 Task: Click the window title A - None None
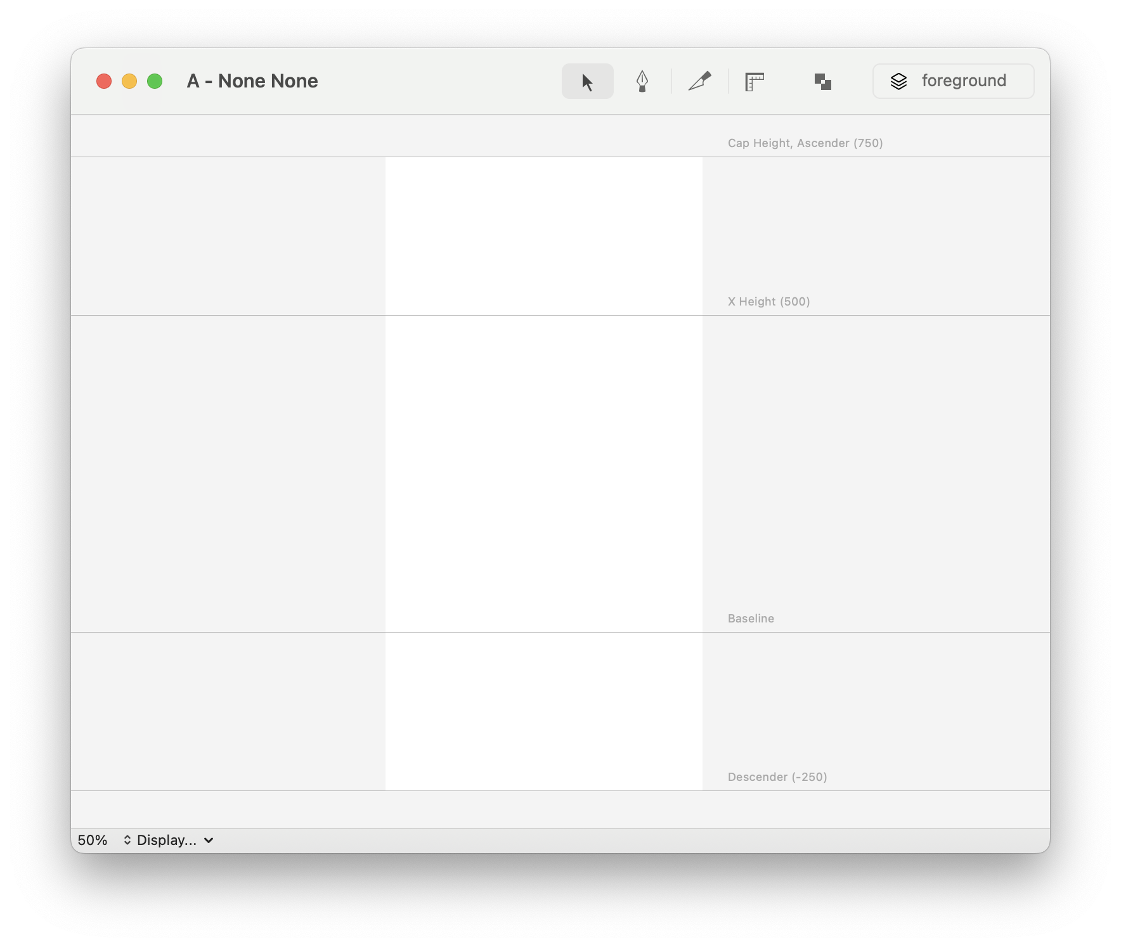coord(252,81)
